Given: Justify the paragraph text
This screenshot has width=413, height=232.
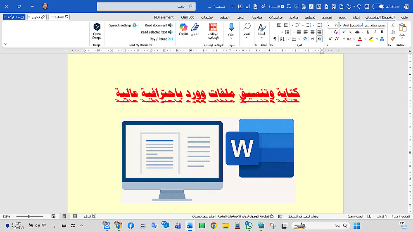Looking at the screenshot, I should 299,32.
